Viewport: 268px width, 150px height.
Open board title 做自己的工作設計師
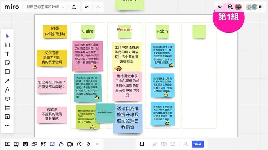(x=43, y=7)
